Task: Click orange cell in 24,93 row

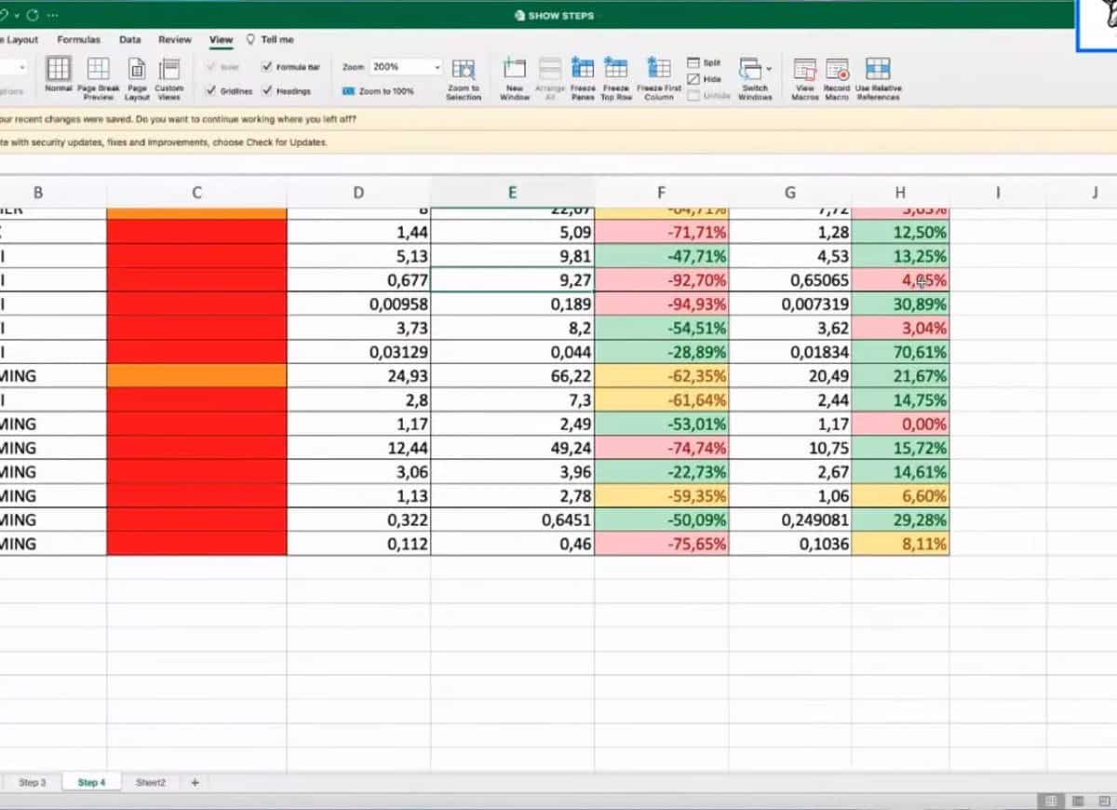Action: 197,376
